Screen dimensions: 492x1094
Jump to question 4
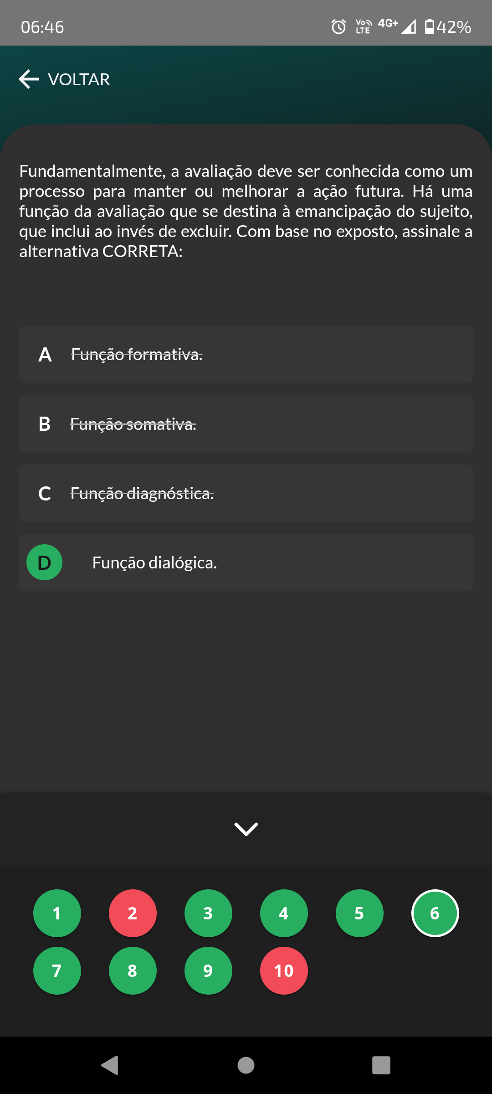(284, 913)
